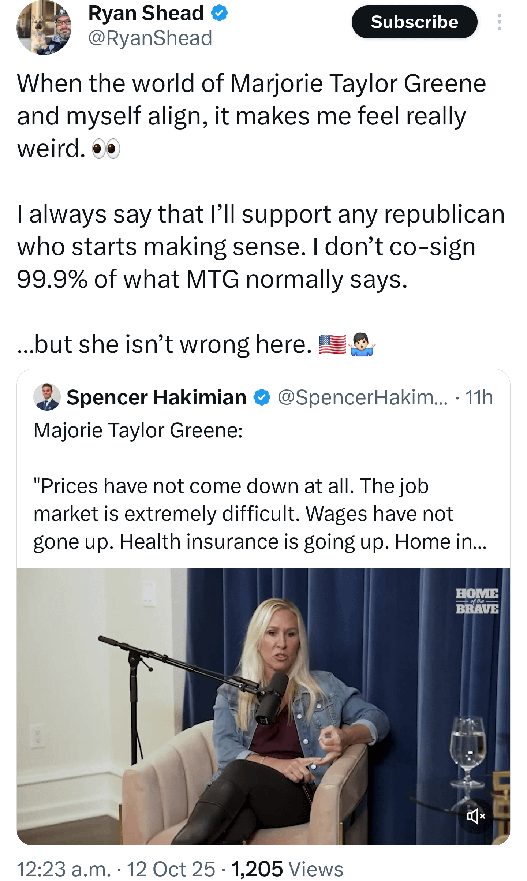Click the 12:23 a.m. 12 Oct 25 timestamp
Screen dimensions: 527x881
116,869
